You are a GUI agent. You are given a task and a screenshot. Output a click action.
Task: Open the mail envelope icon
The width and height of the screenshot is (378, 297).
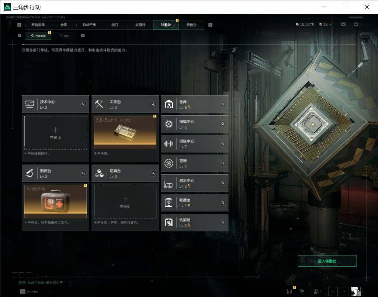(343, 24)
